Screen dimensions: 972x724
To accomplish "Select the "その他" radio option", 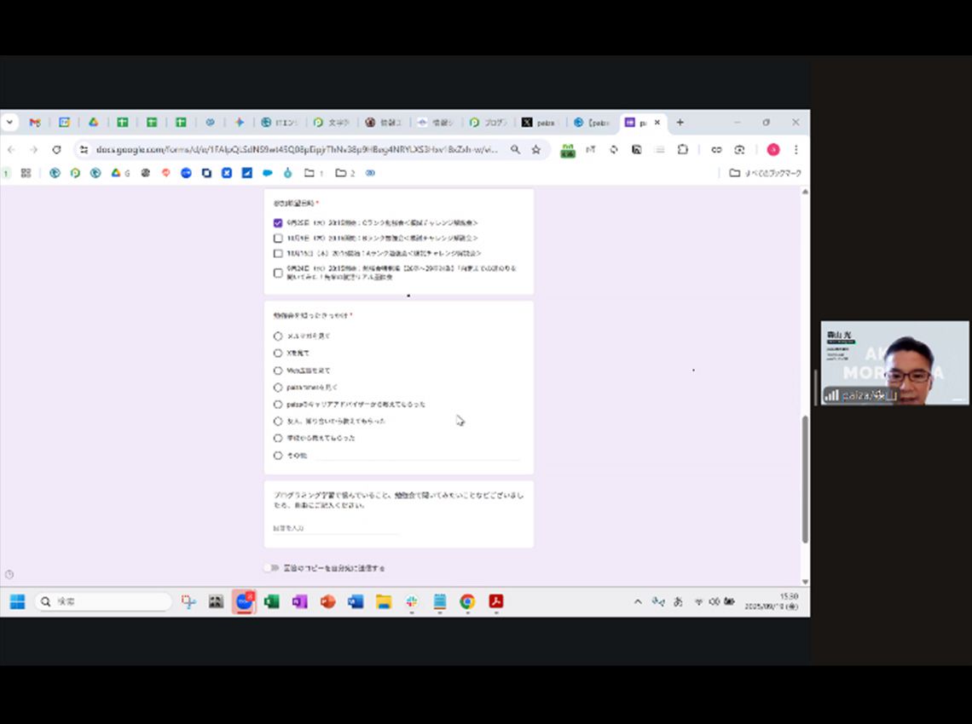I will [x=278, y=456].
